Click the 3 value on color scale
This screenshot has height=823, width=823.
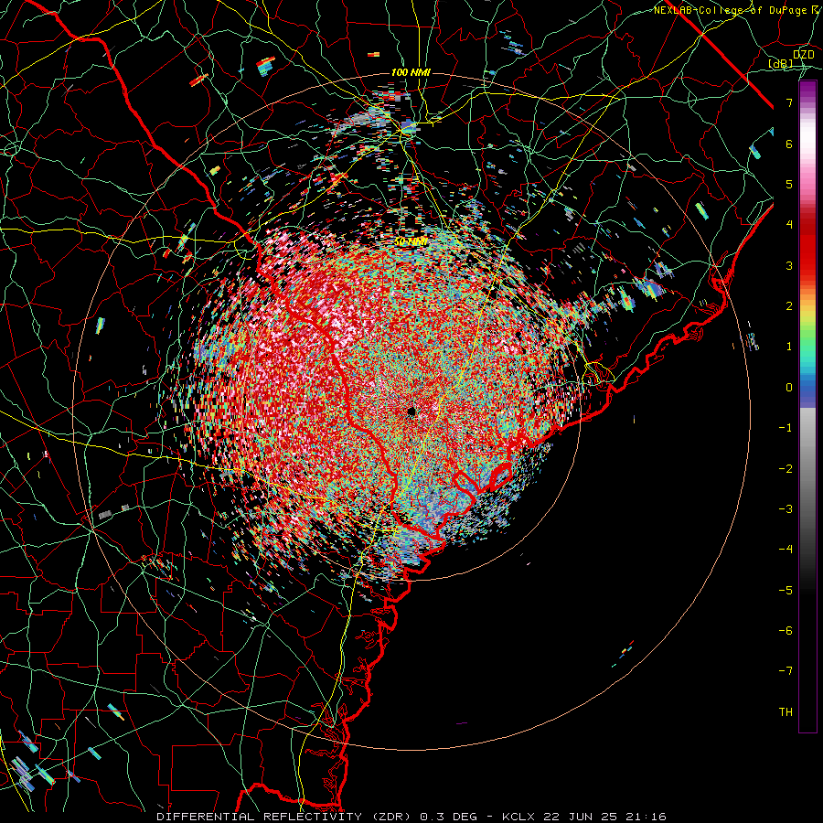pos(789,265)
